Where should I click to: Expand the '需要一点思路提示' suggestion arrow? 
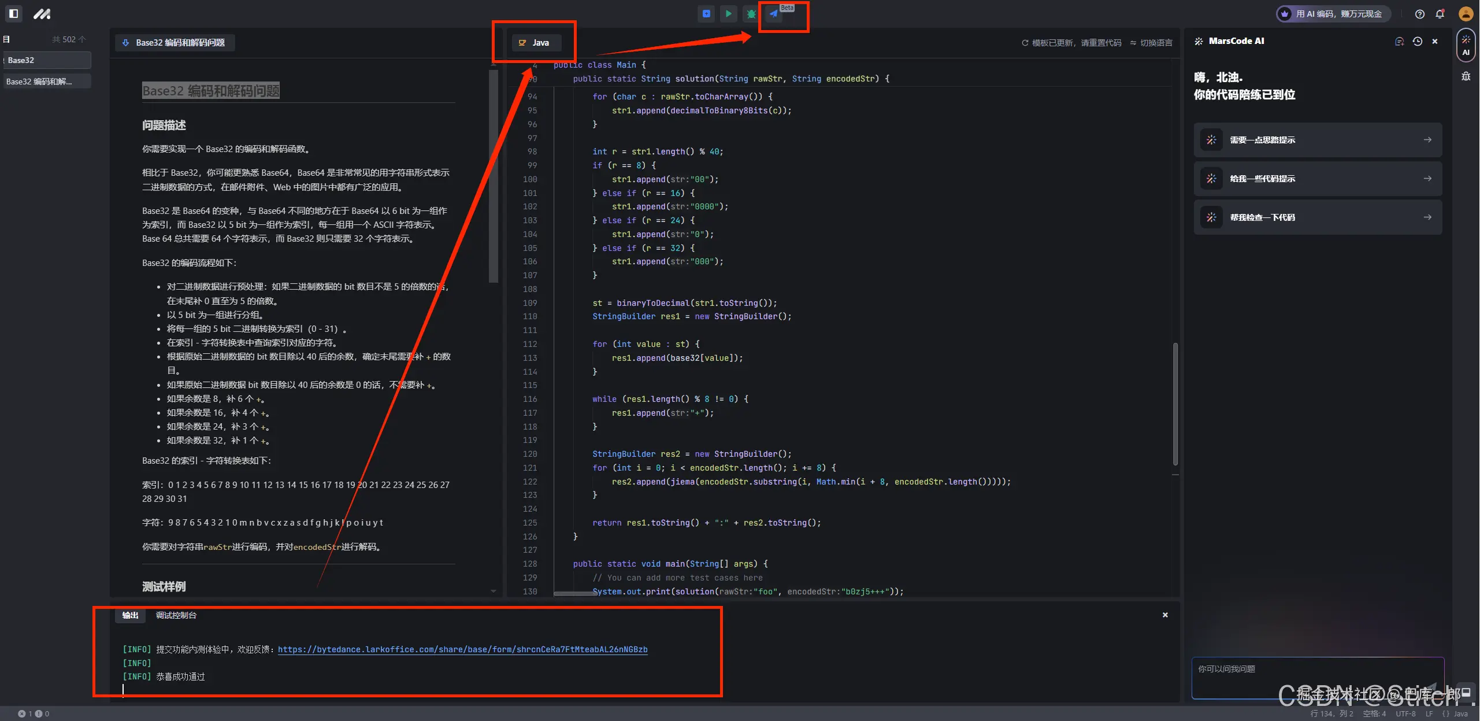click(x=1427, y=140)
